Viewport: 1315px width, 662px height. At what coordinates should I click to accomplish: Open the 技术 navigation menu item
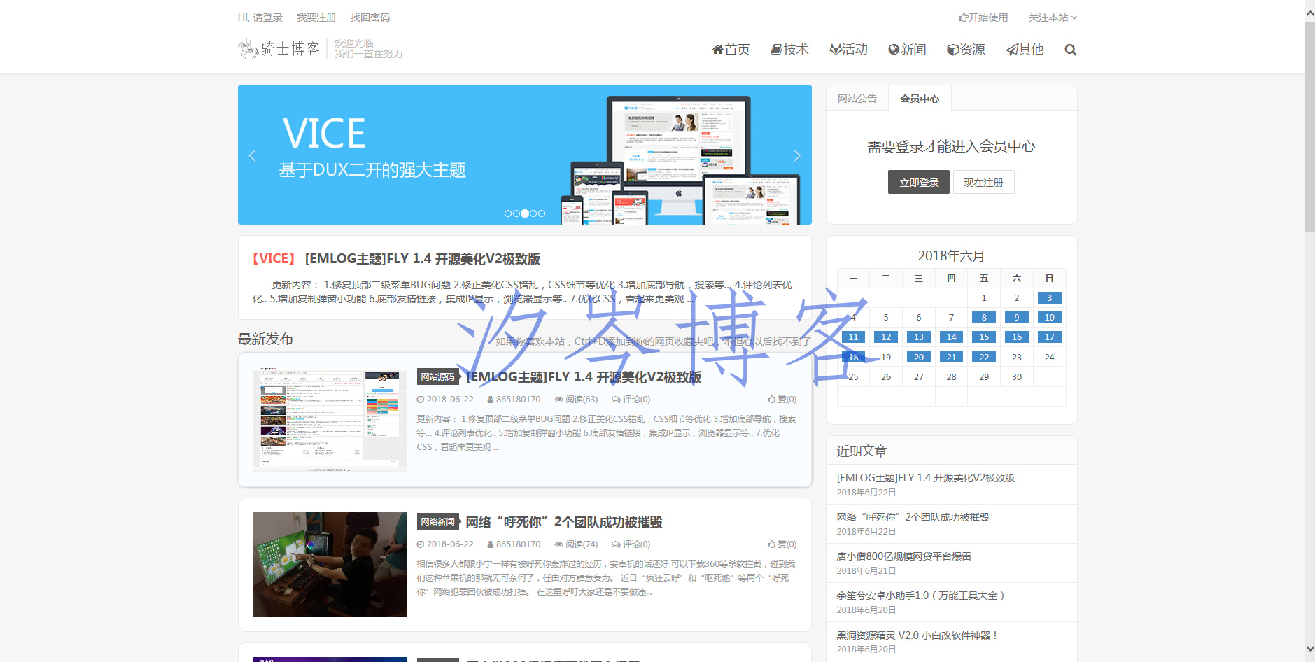[789, 50]
